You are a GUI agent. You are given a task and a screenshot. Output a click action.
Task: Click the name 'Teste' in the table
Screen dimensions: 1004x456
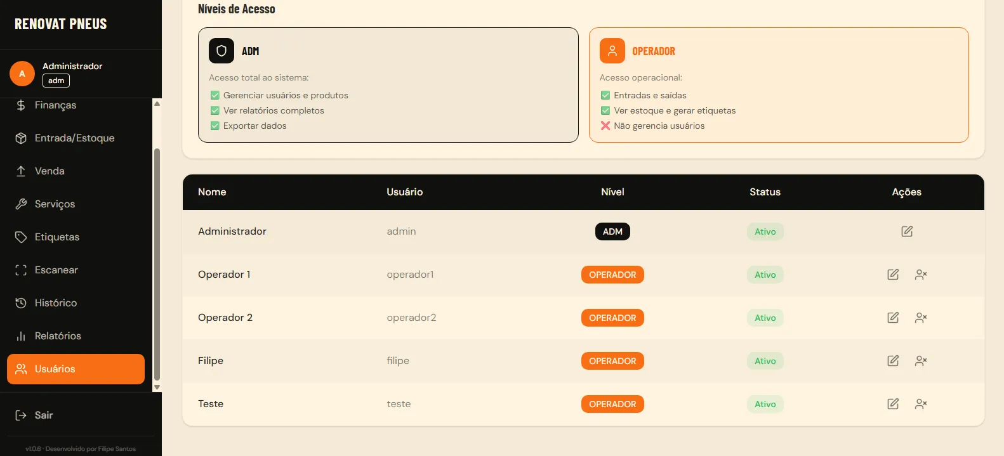click(211, 404)
